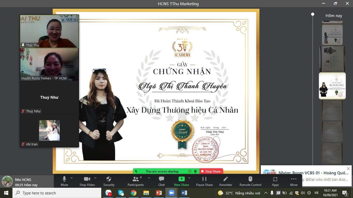
Task: Expand the arrow next to Participants
Action: 149,178
